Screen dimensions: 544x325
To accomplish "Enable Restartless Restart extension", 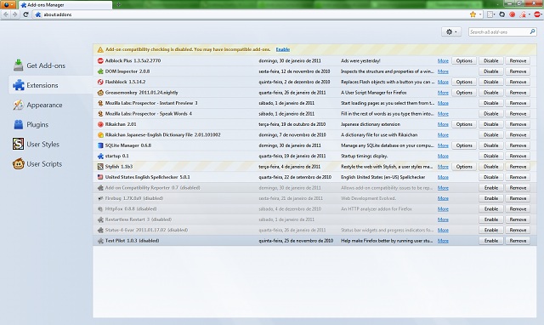I will click(491, 220).
